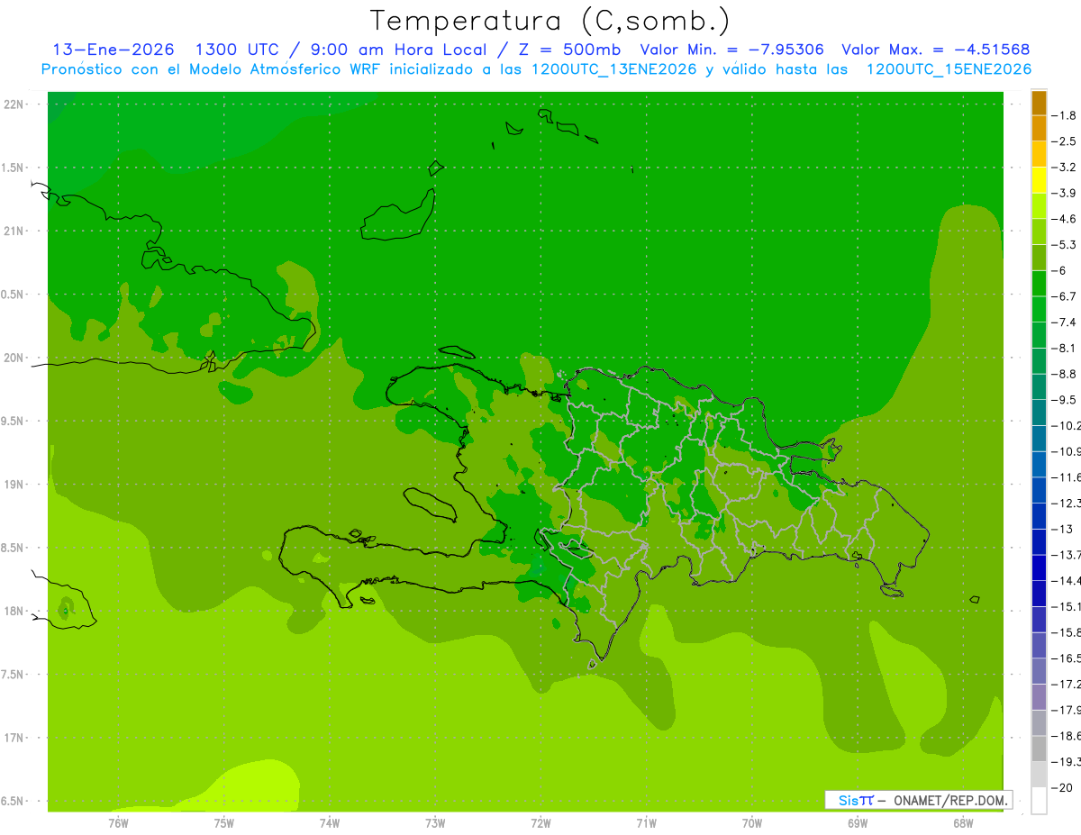Screen dimensions: 1081x835
Task: Click the '-5.3' colorbar value
Action: pyautogui.click(x=1066, y=244)
